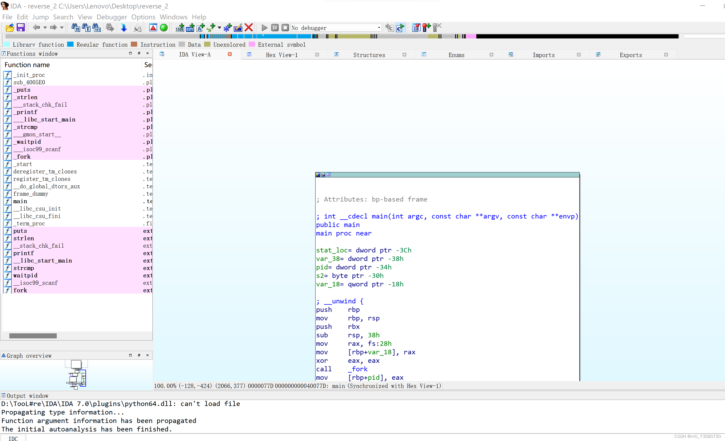Click the Save database floppy icon
Image resolution: width=725 pixels, height=441 pixels.
pyautogui.click(x=21, y=28)
